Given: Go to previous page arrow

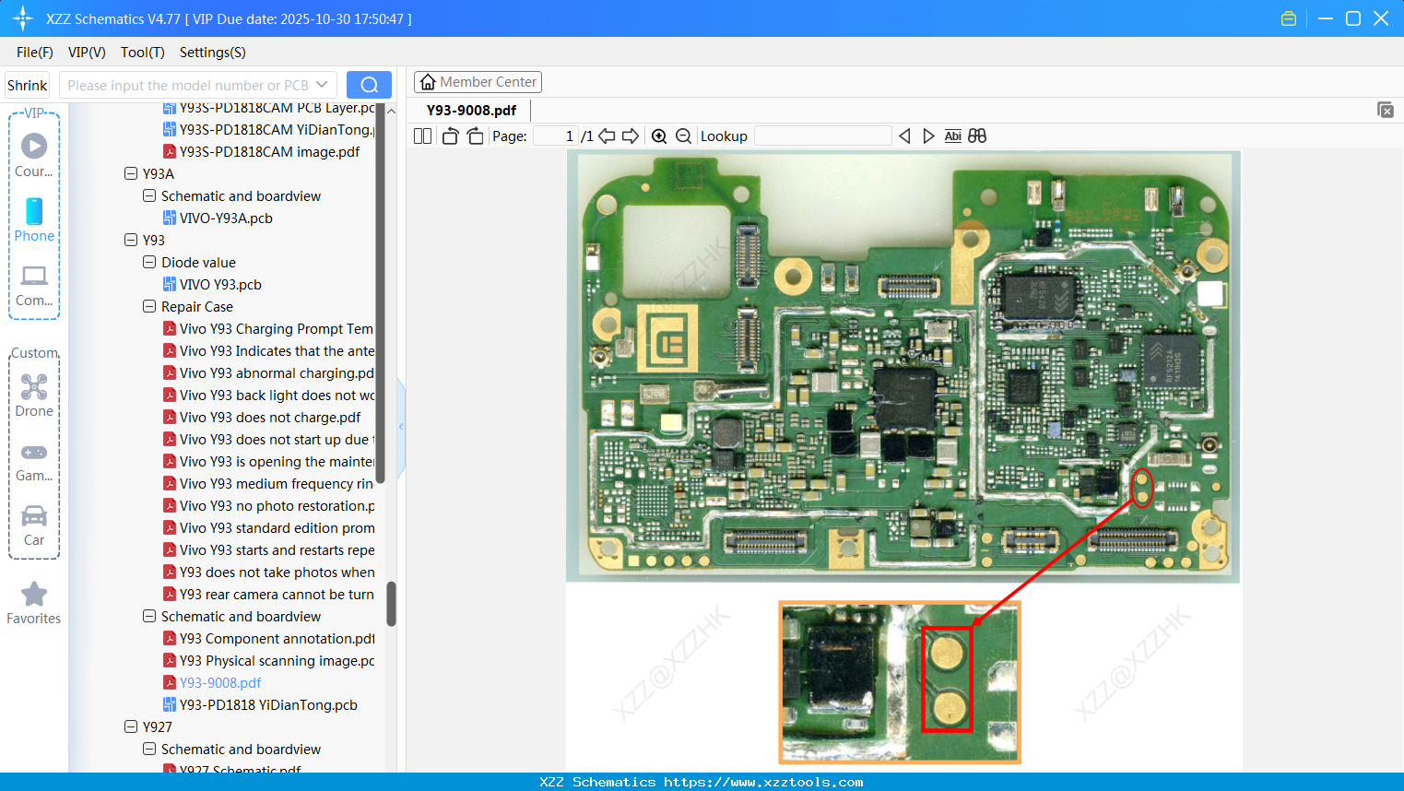Looking at the screenshot, I should (x=607, y=136).
